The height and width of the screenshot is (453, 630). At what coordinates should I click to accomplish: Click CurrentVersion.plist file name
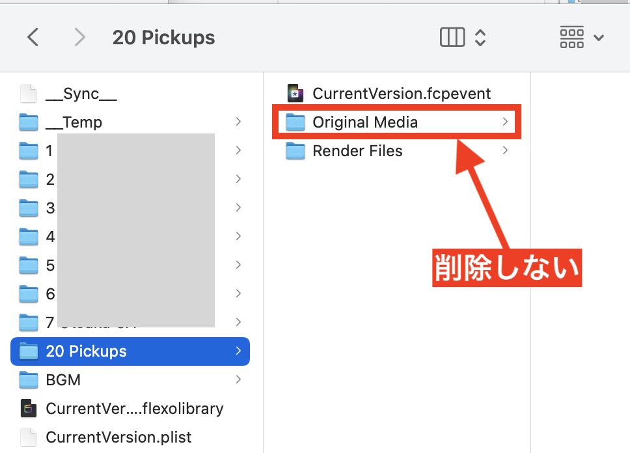tap(118, 437)
